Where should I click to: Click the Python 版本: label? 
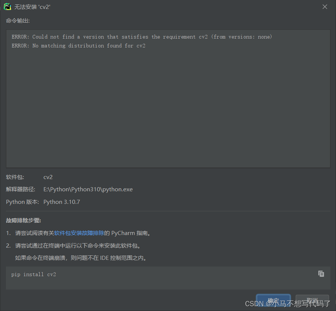tap(23, 202)
